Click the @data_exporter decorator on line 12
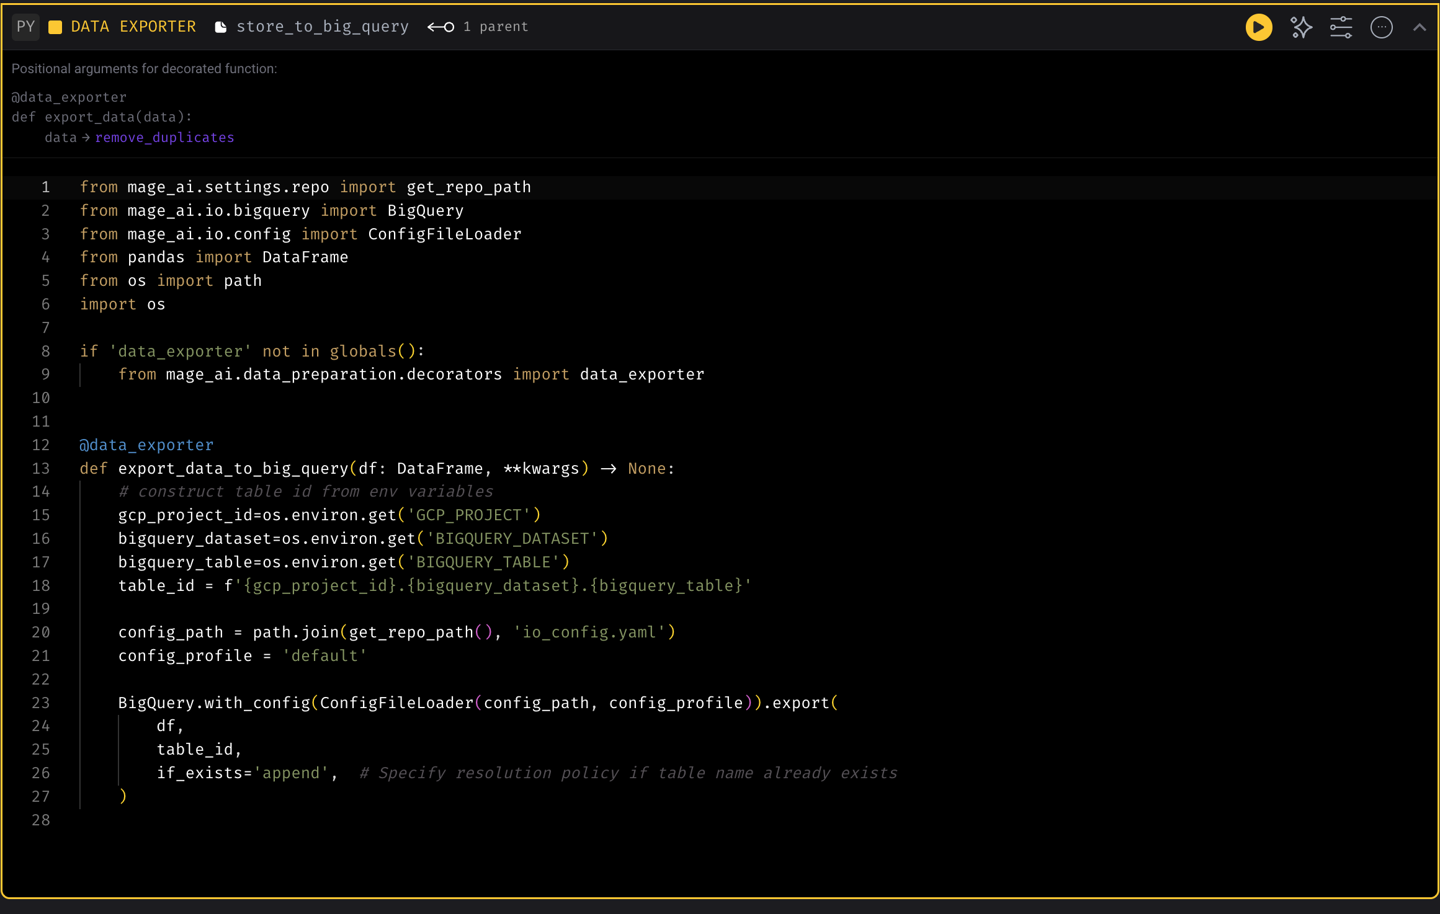1440x914 pixels. pyautogui.click(x=146, y=445)
